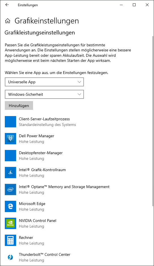
Task: Select the Desktopfenster-Manager blue icon
Action: (10, 156)
